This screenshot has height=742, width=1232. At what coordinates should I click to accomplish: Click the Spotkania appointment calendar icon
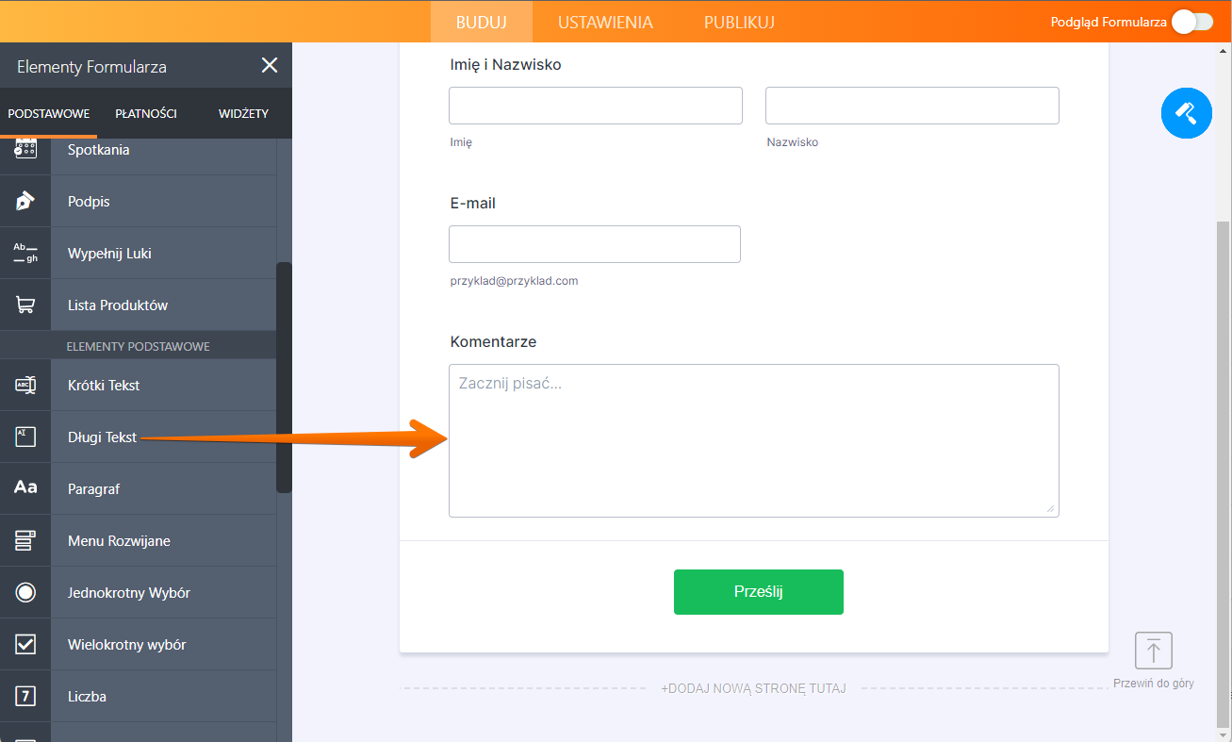[25, 149]
